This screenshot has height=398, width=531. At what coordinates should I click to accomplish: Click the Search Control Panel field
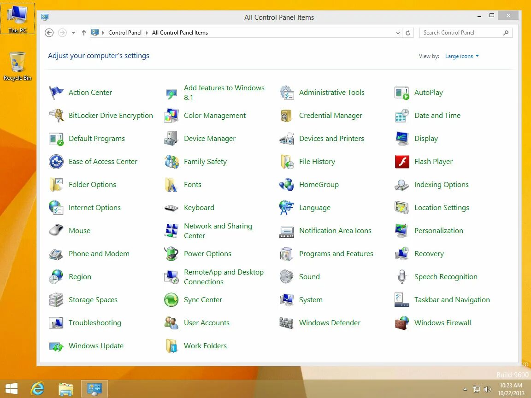click(466, 33)
